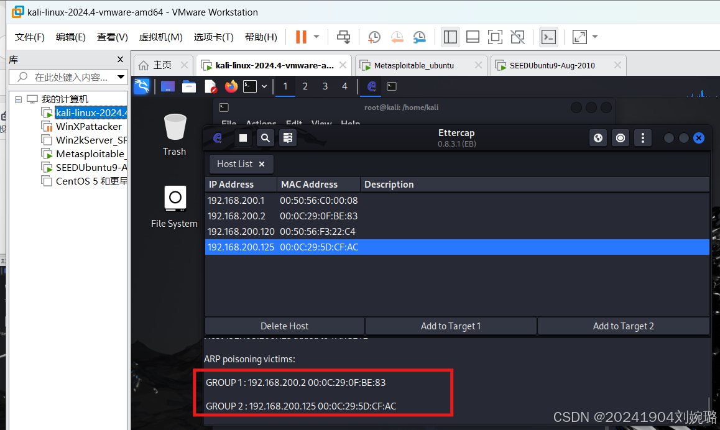Switch to workspace 3 in Kali panel

pyautogui.click(x=325, y=86)
